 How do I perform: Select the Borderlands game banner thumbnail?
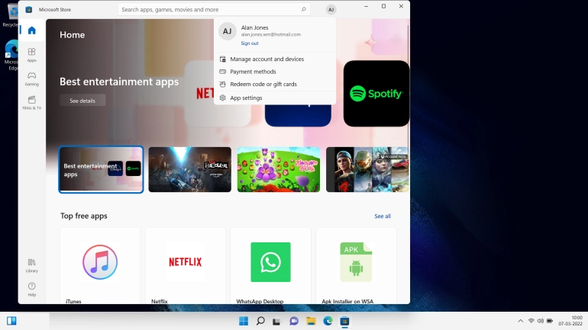(189, 169)
